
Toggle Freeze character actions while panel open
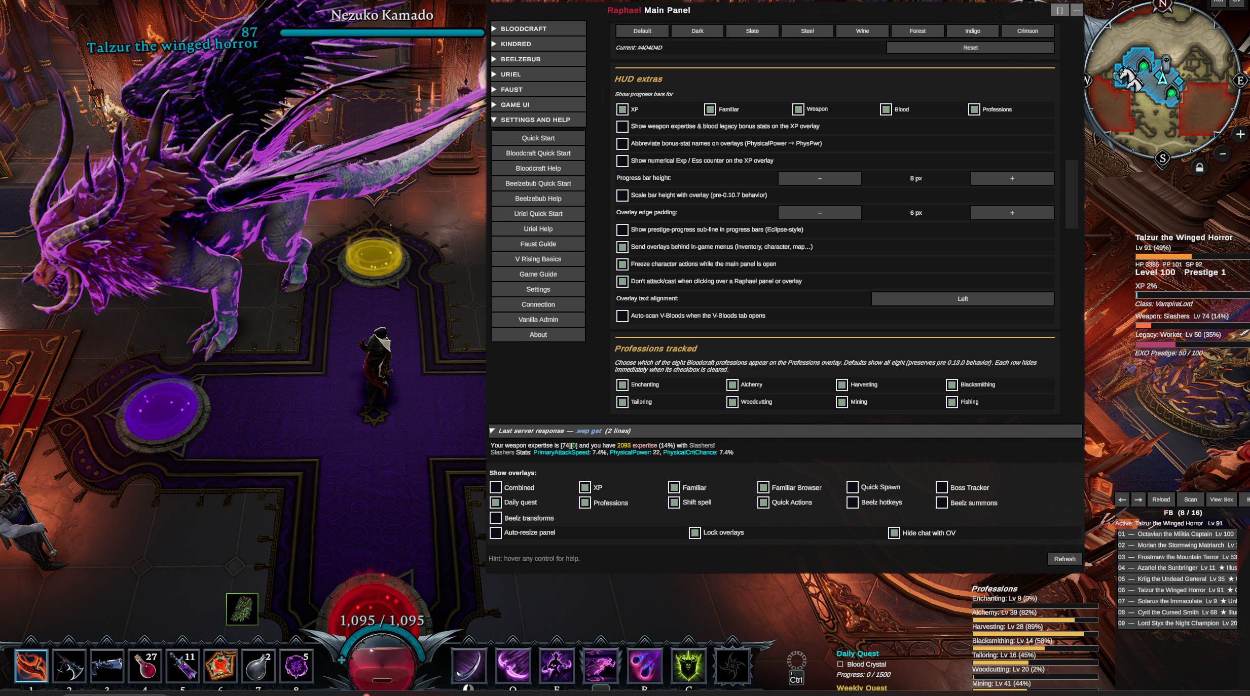coord(622,264)
